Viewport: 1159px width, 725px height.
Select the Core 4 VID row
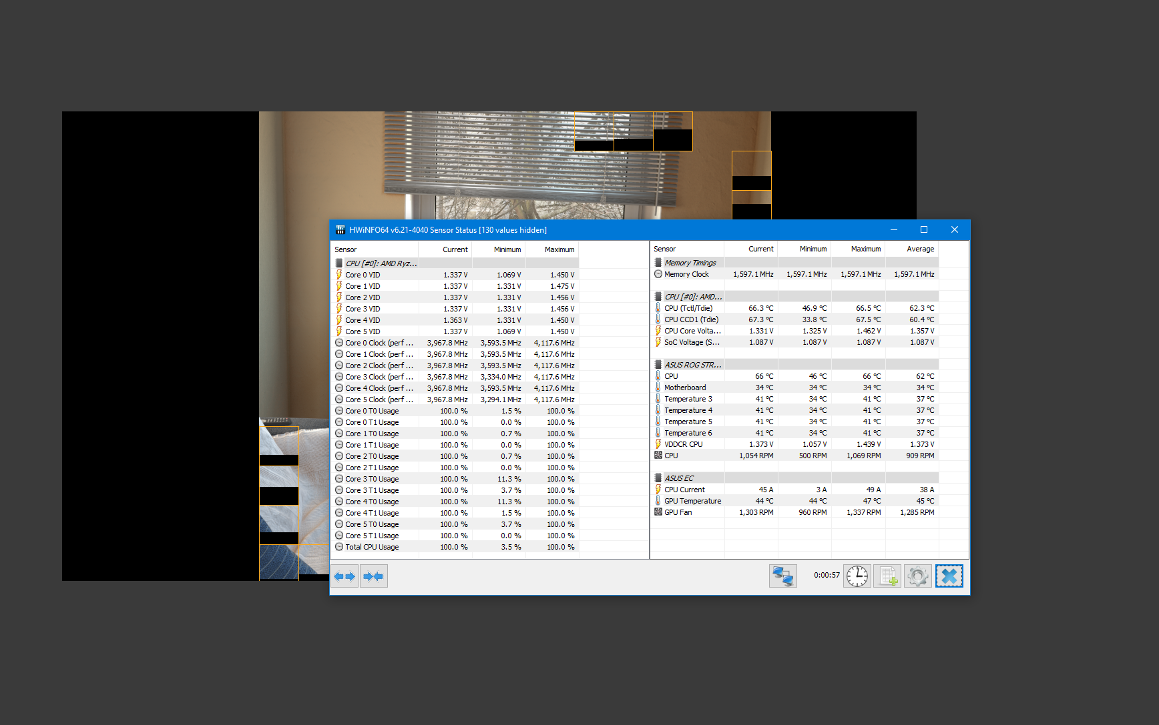pyautogui.click(x=455, y=320)
